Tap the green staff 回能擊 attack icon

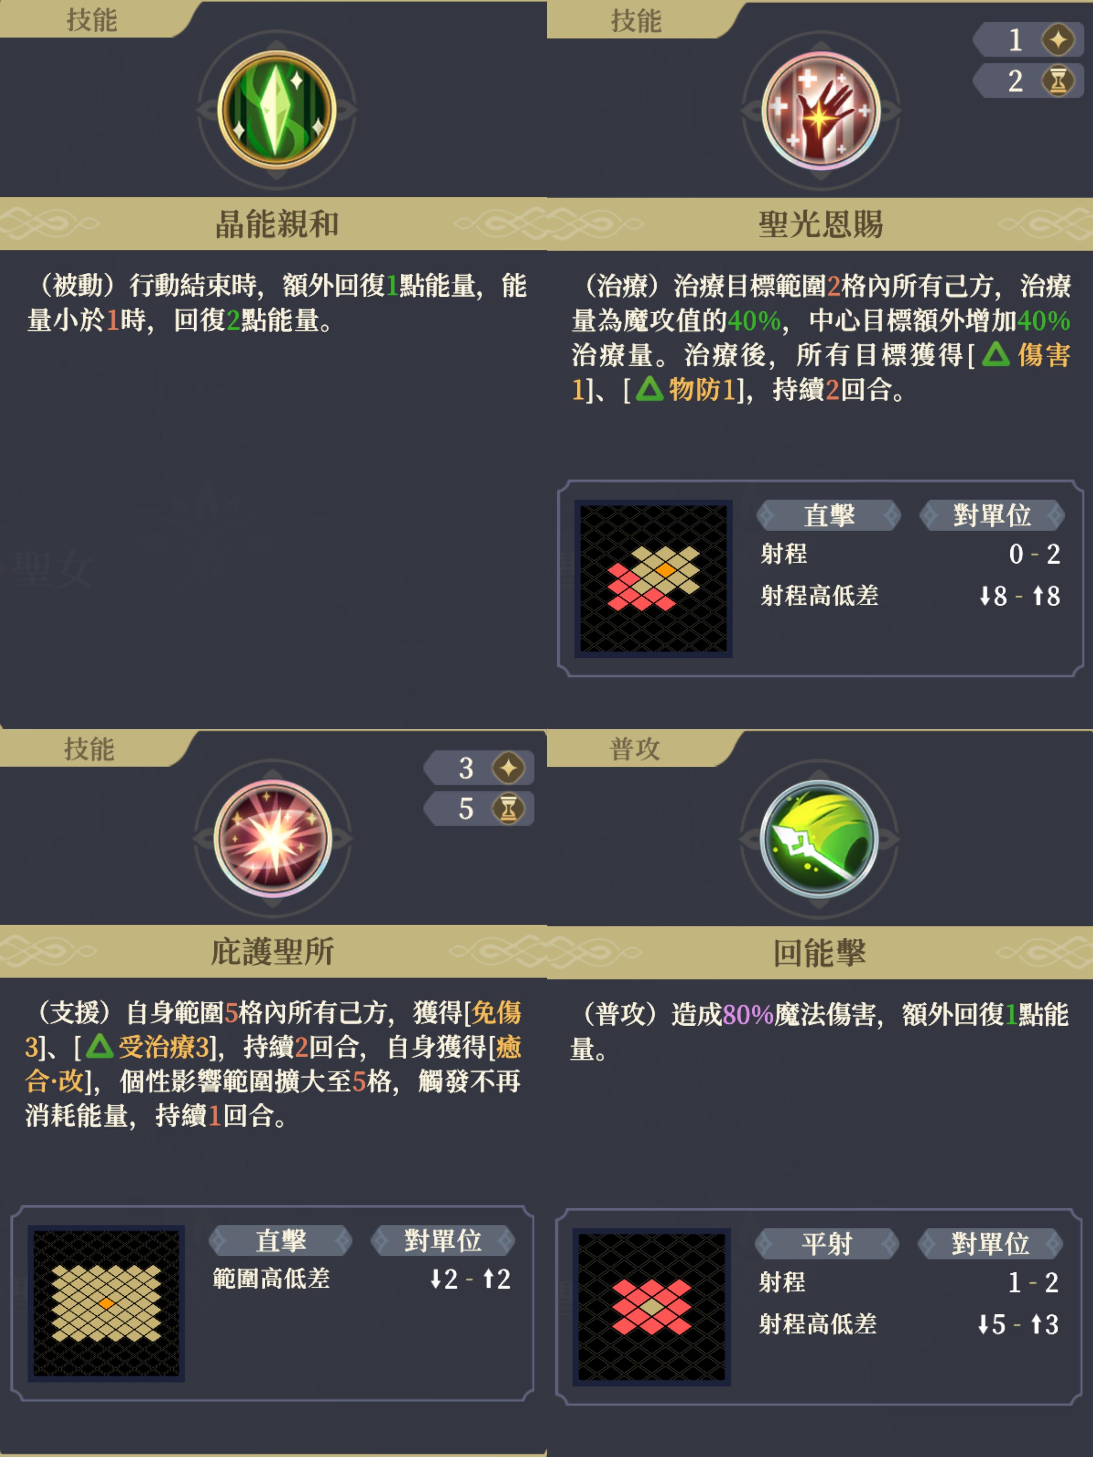pyautogui.click(x=819, y=839)
